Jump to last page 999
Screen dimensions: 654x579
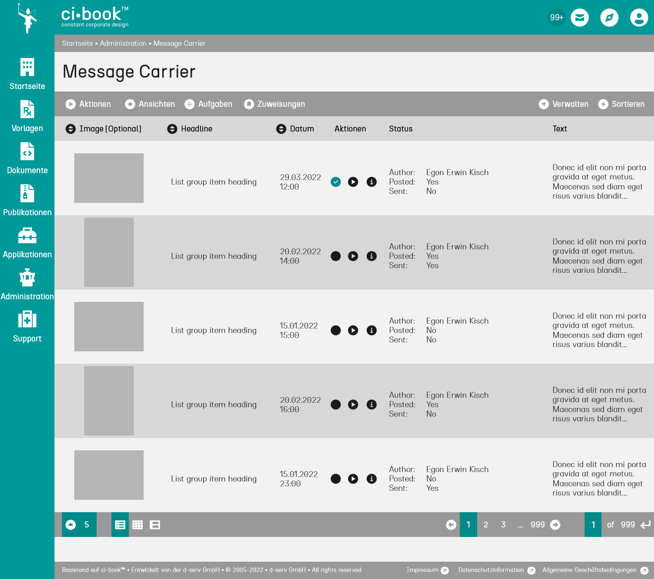(x=538, y=525)
